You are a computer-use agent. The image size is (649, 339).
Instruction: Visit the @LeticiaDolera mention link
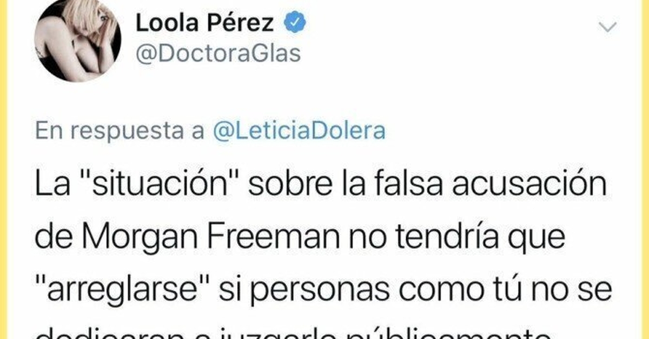click(299, 131)
